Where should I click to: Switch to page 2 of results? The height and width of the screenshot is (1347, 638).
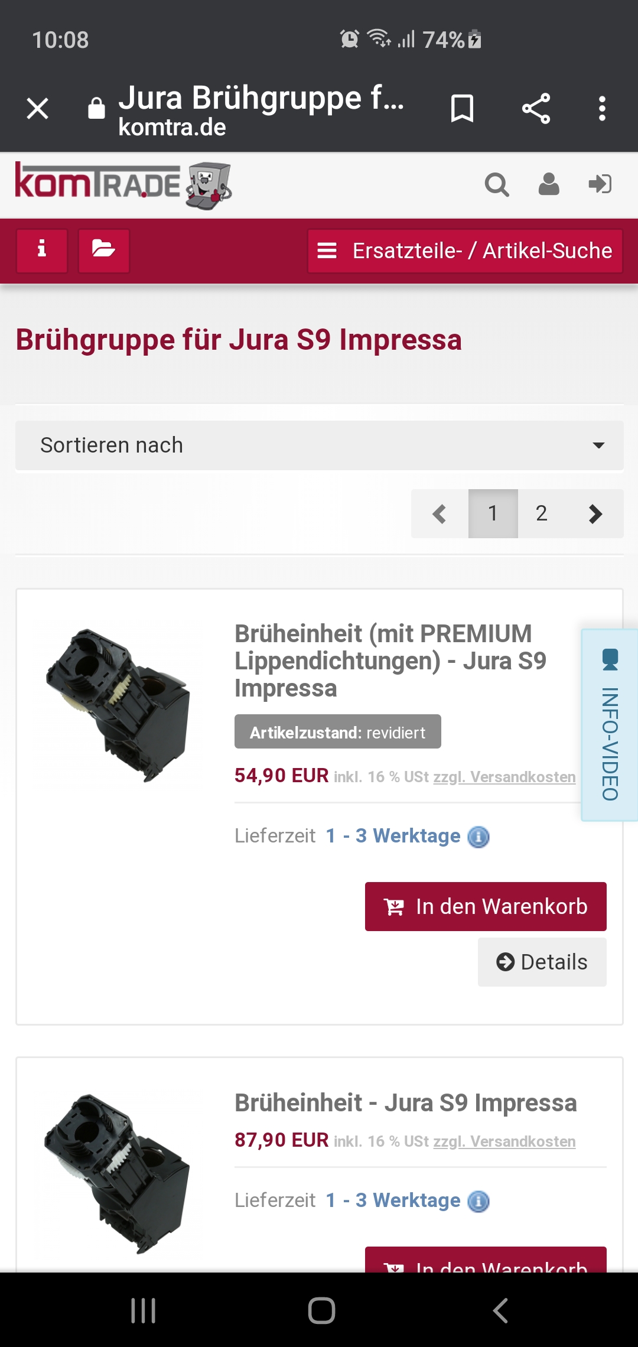542,513
